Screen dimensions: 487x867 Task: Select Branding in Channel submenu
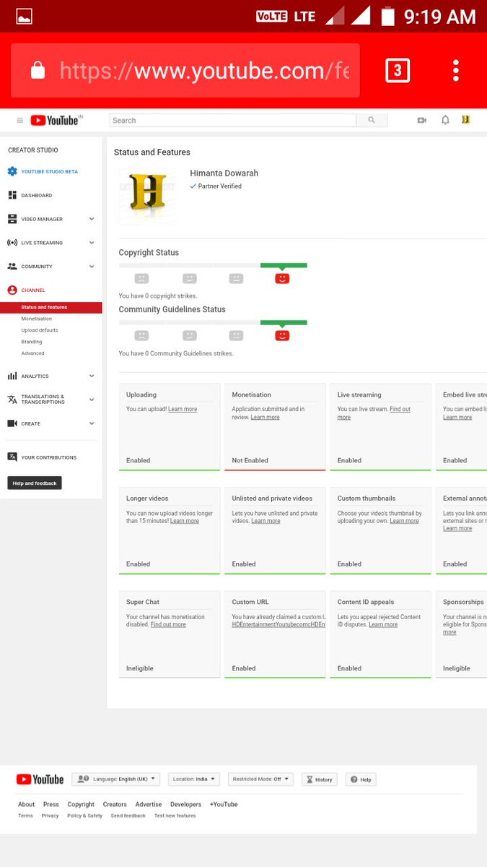(x=32, y=342)
